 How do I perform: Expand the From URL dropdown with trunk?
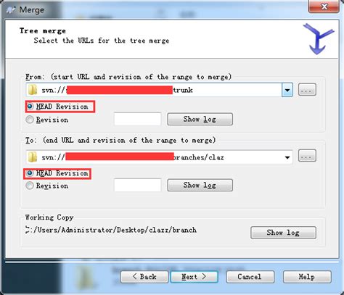287,90
